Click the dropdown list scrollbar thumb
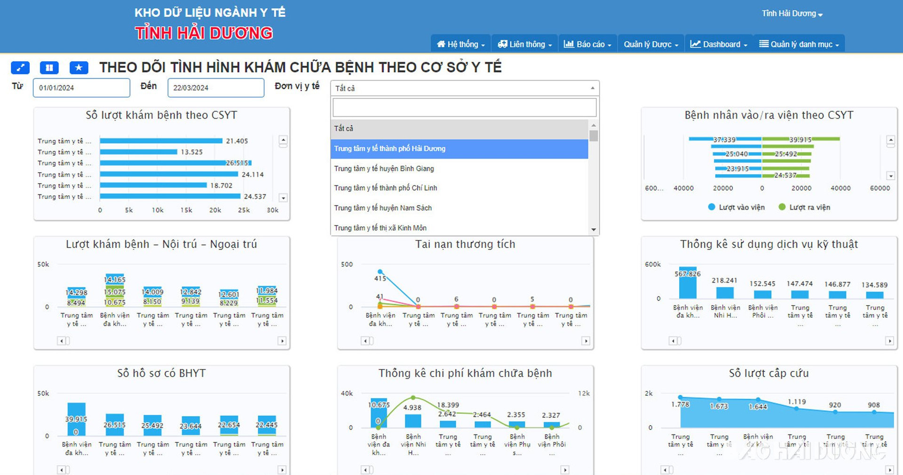Screen dimensions: 903x475 (x=594, y=136)
